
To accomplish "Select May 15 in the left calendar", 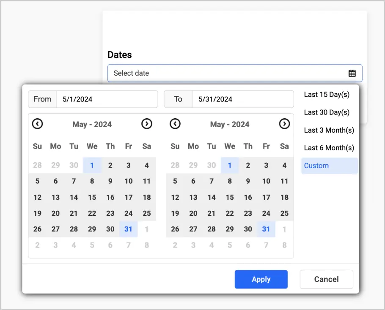I will (92, 197).
